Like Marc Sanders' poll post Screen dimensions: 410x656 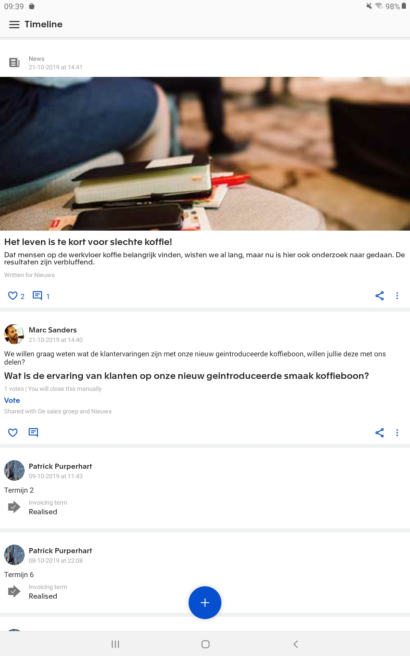point(13,433)
